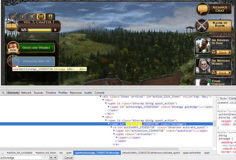Viewport: 236px width, 160px height.
Task: Open the quest book icon
Action: click(x=11, y=26)
